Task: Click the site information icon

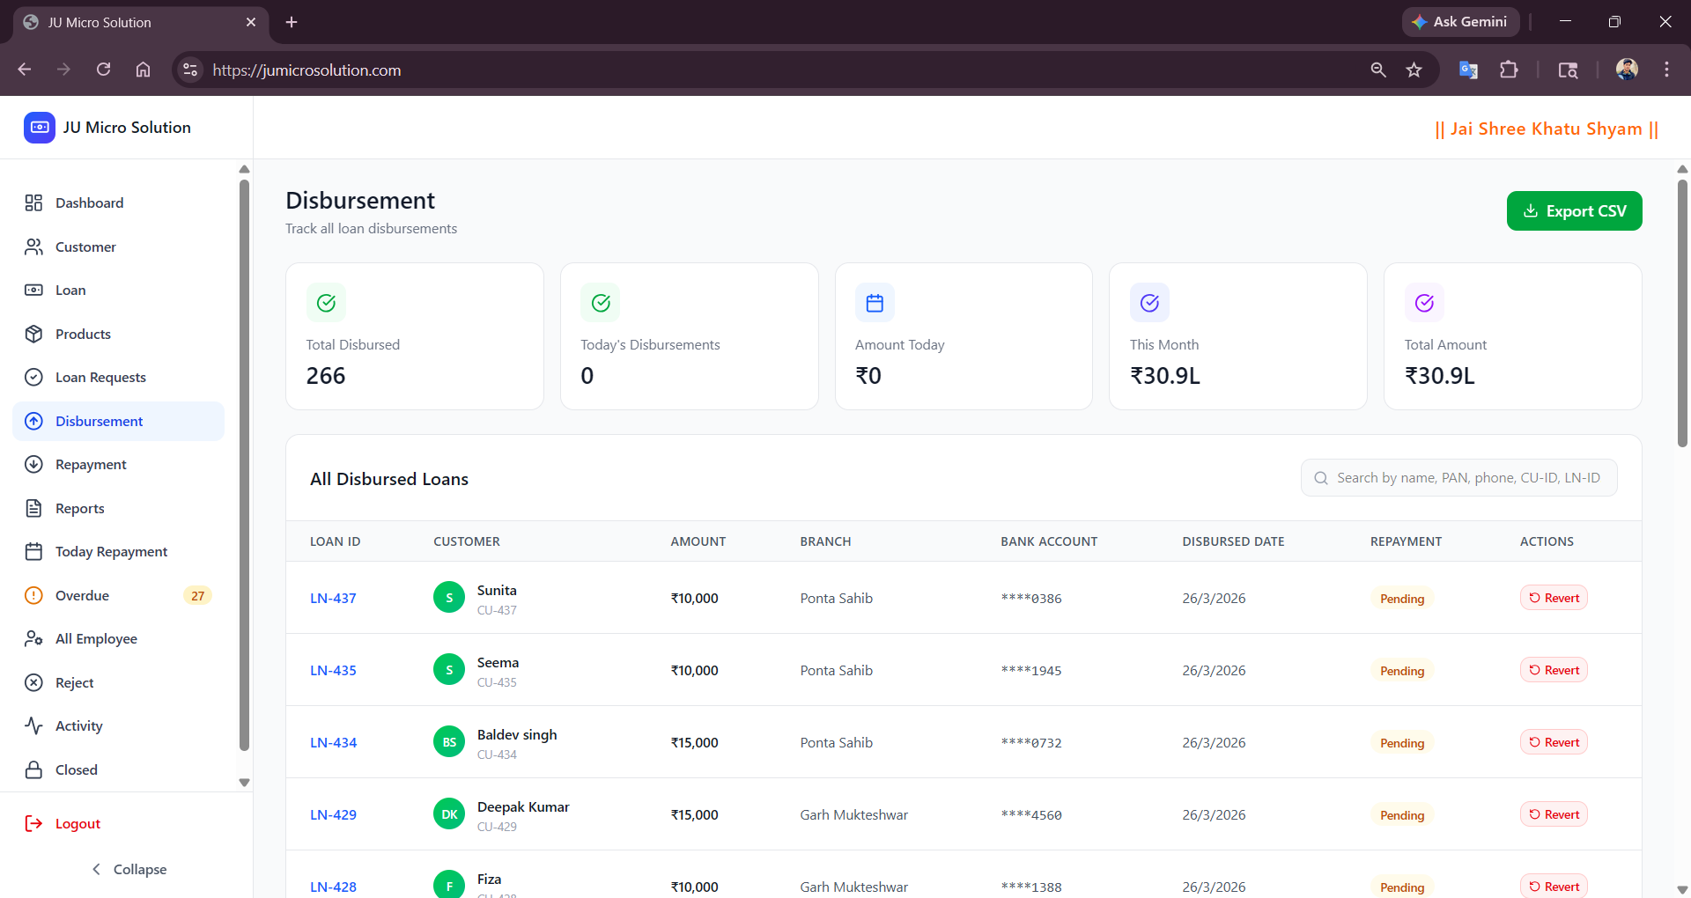Action: (x=189, y=70)
